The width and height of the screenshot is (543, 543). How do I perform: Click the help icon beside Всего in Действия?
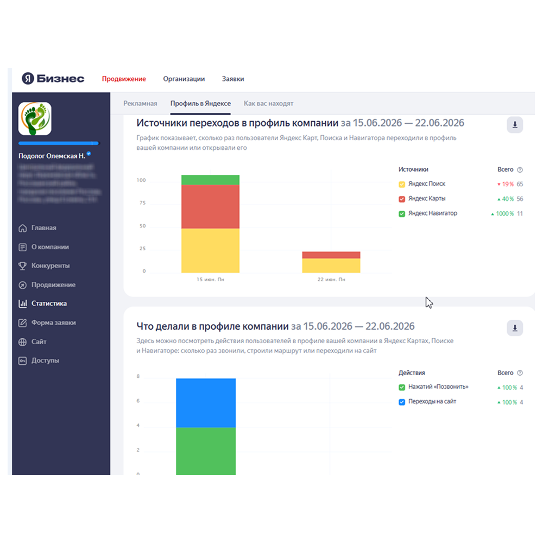tap(520, 373)
